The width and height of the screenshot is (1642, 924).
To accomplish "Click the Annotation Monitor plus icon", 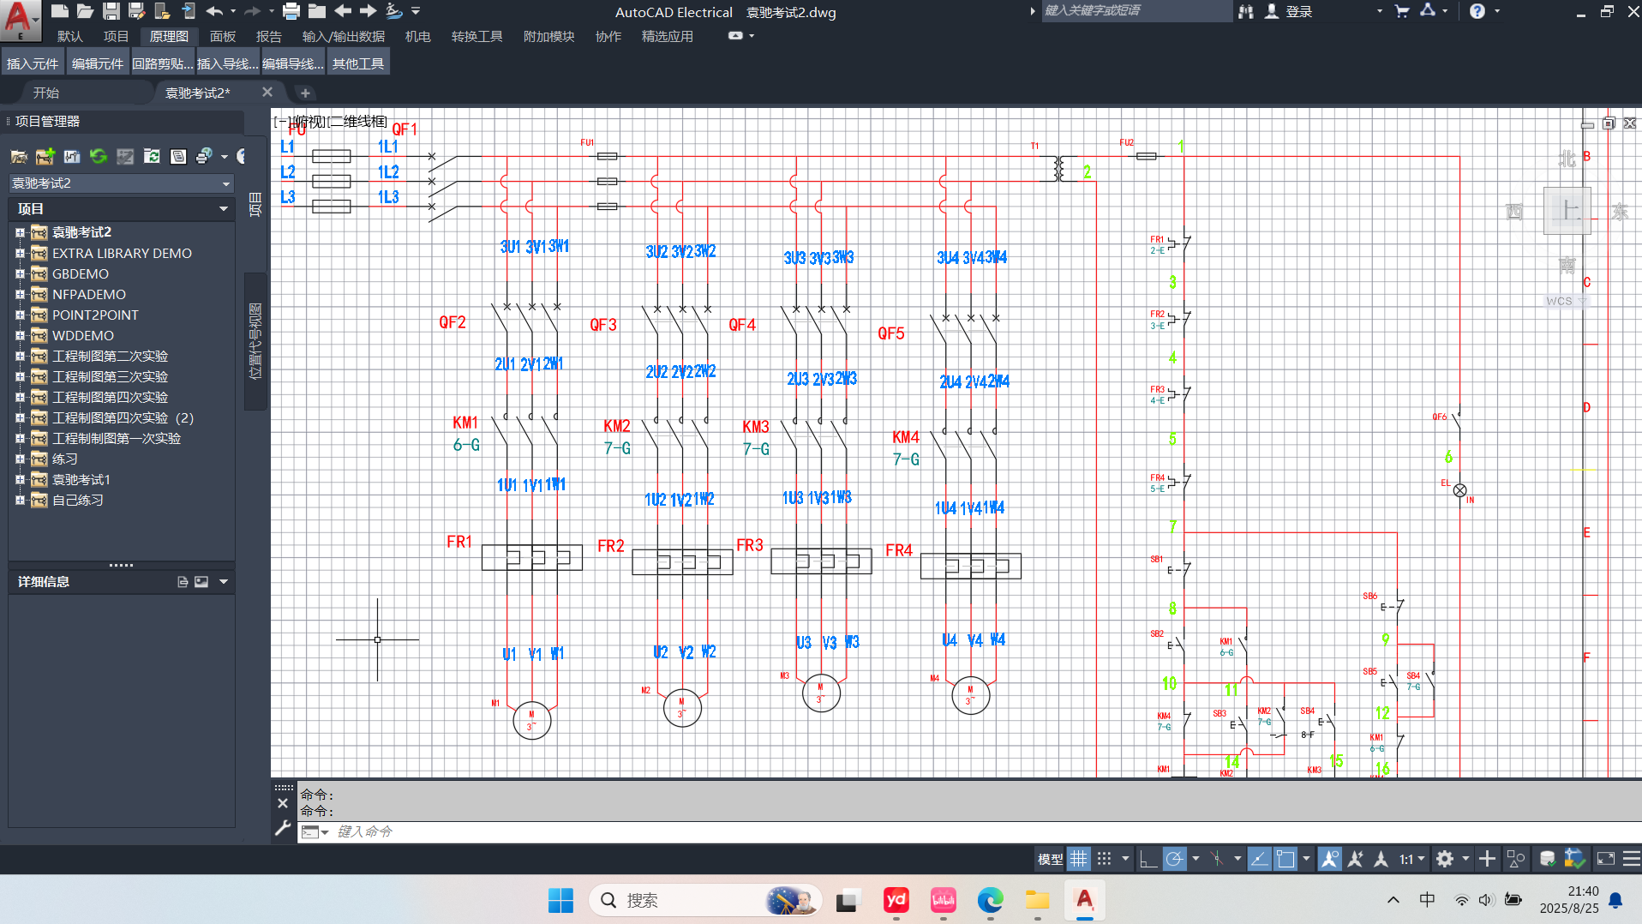I will point(1488,859).
